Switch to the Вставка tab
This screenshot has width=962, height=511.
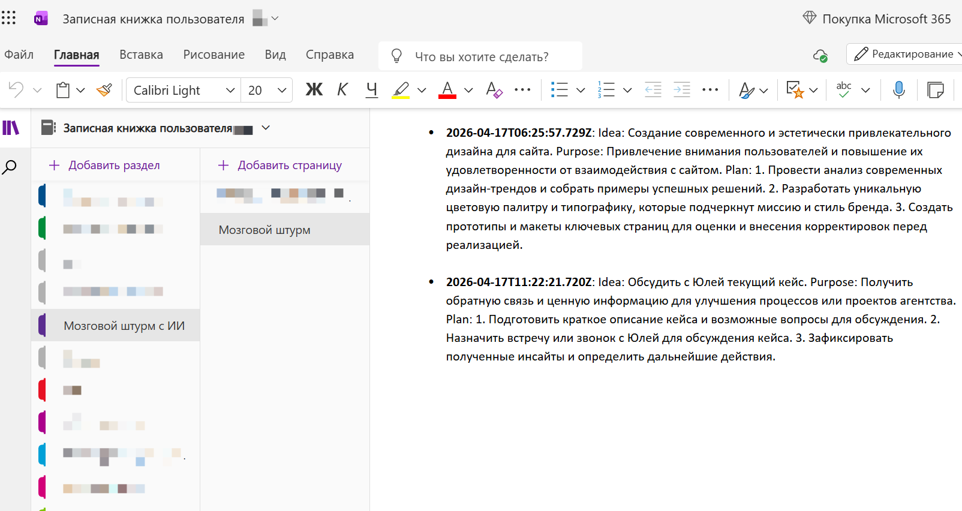pyautogui.click(x=141, y=55)
